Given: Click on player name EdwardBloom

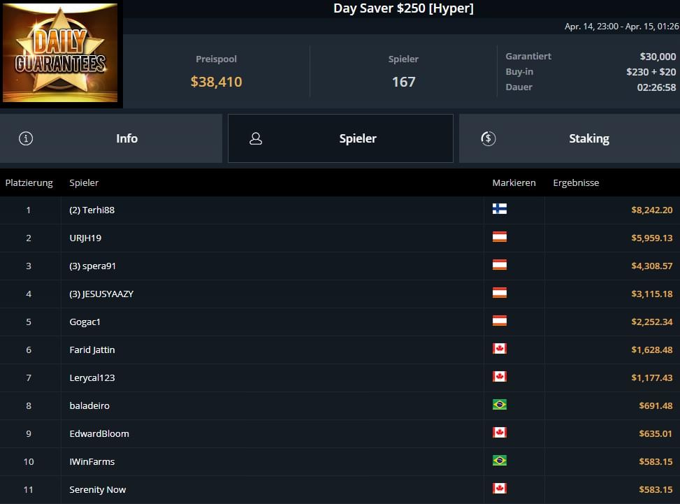Looking at the screenshot, I should click(99, 433).
